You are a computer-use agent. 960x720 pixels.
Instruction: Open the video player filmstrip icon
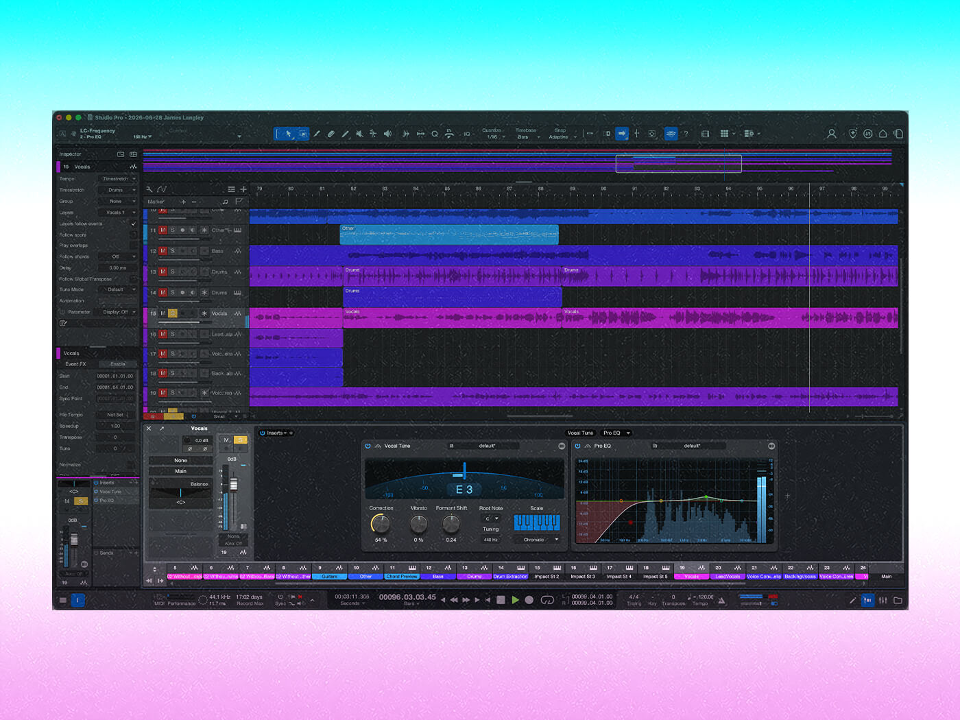tap(706, 134)
